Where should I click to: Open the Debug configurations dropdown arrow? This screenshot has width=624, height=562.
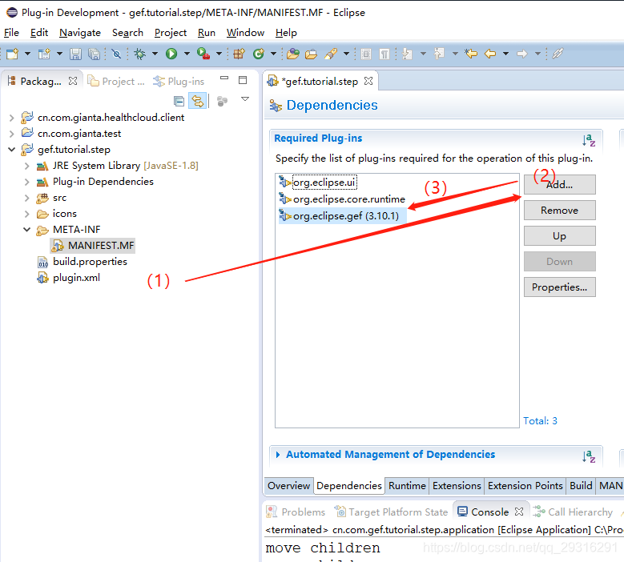[x=155, y=54]
